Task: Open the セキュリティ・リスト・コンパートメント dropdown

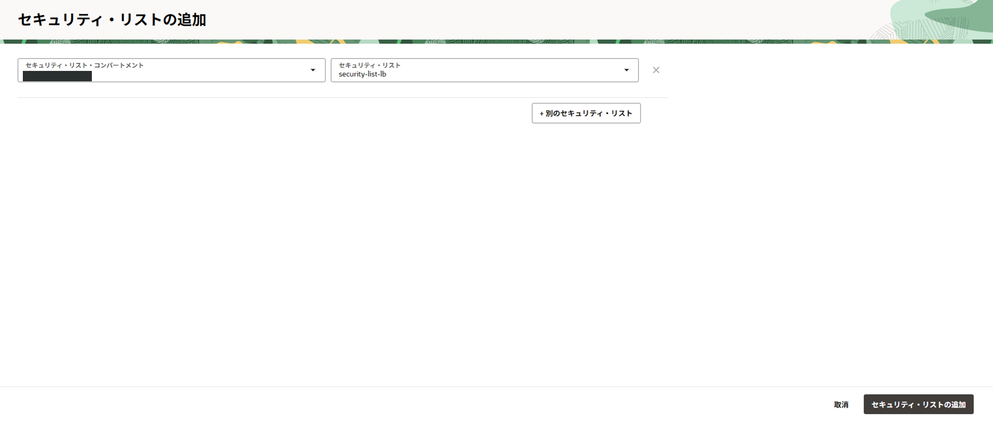Action: pyautogui.click(x=171, y=70)
